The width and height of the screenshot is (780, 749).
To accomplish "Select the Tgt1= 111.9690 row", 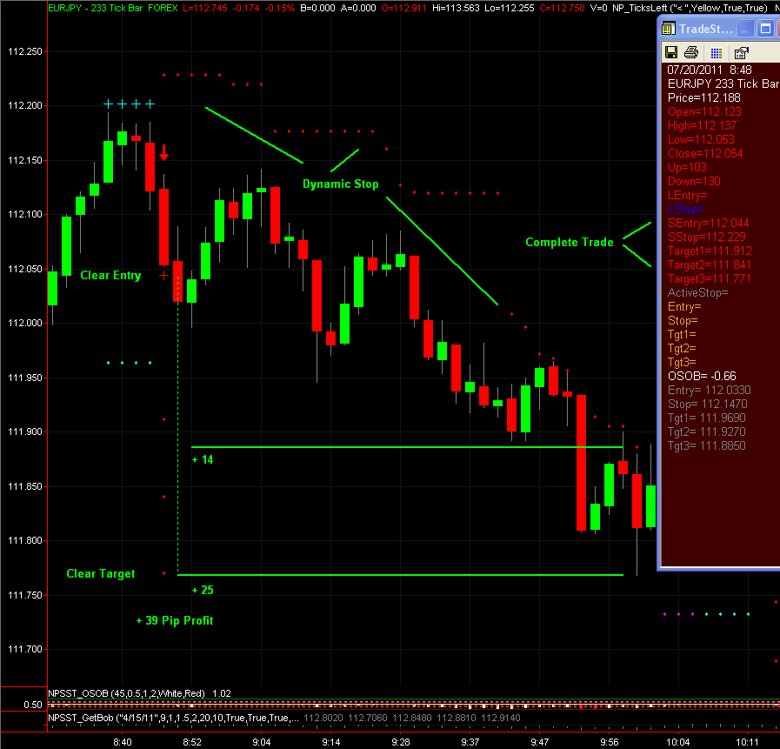I will click(707, 418).
